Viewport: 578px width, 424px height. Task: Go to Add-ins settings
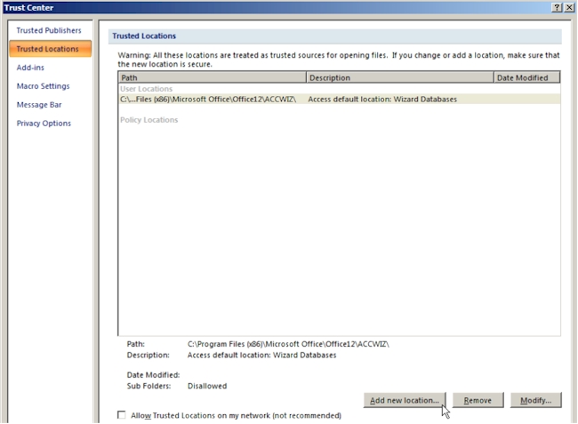click(x=30, y=68)
